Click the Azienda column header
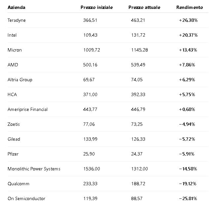Image resolution: width=214 pixels, height=210 pixels. [17, 7]
